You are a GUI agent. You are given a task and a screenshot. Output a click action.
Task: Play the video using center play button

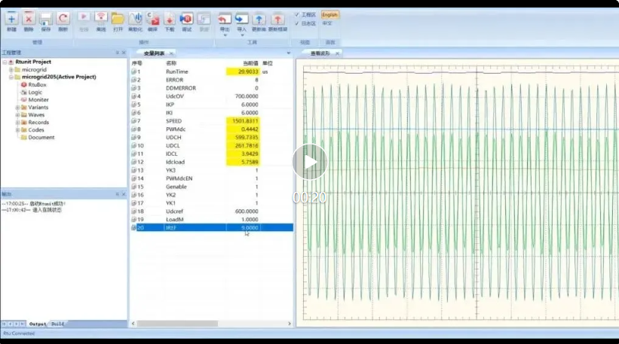click(x=309, y=162)
